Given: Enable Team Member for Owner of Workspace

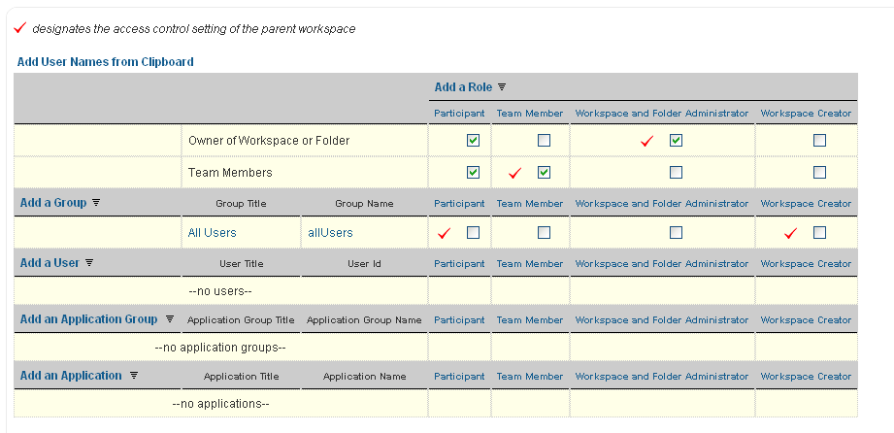Looking at the screenshot, I should (544, 140).
